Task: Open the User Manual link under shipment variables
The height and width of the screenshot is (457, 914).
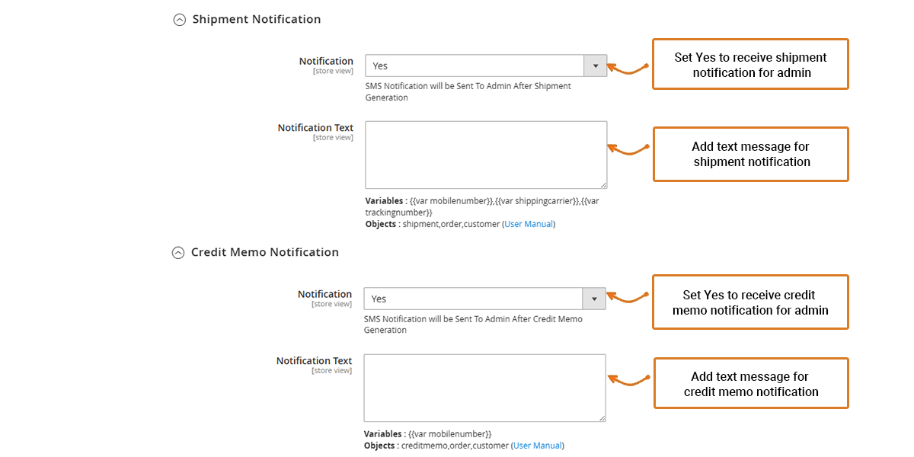Action: (x=529, y=224)
